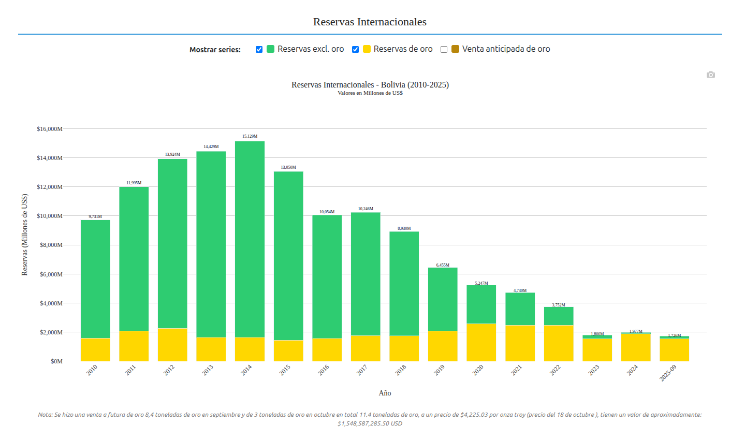Click the Reservas excl. oro label
The image size is (730, 440).
pos(311,49)
